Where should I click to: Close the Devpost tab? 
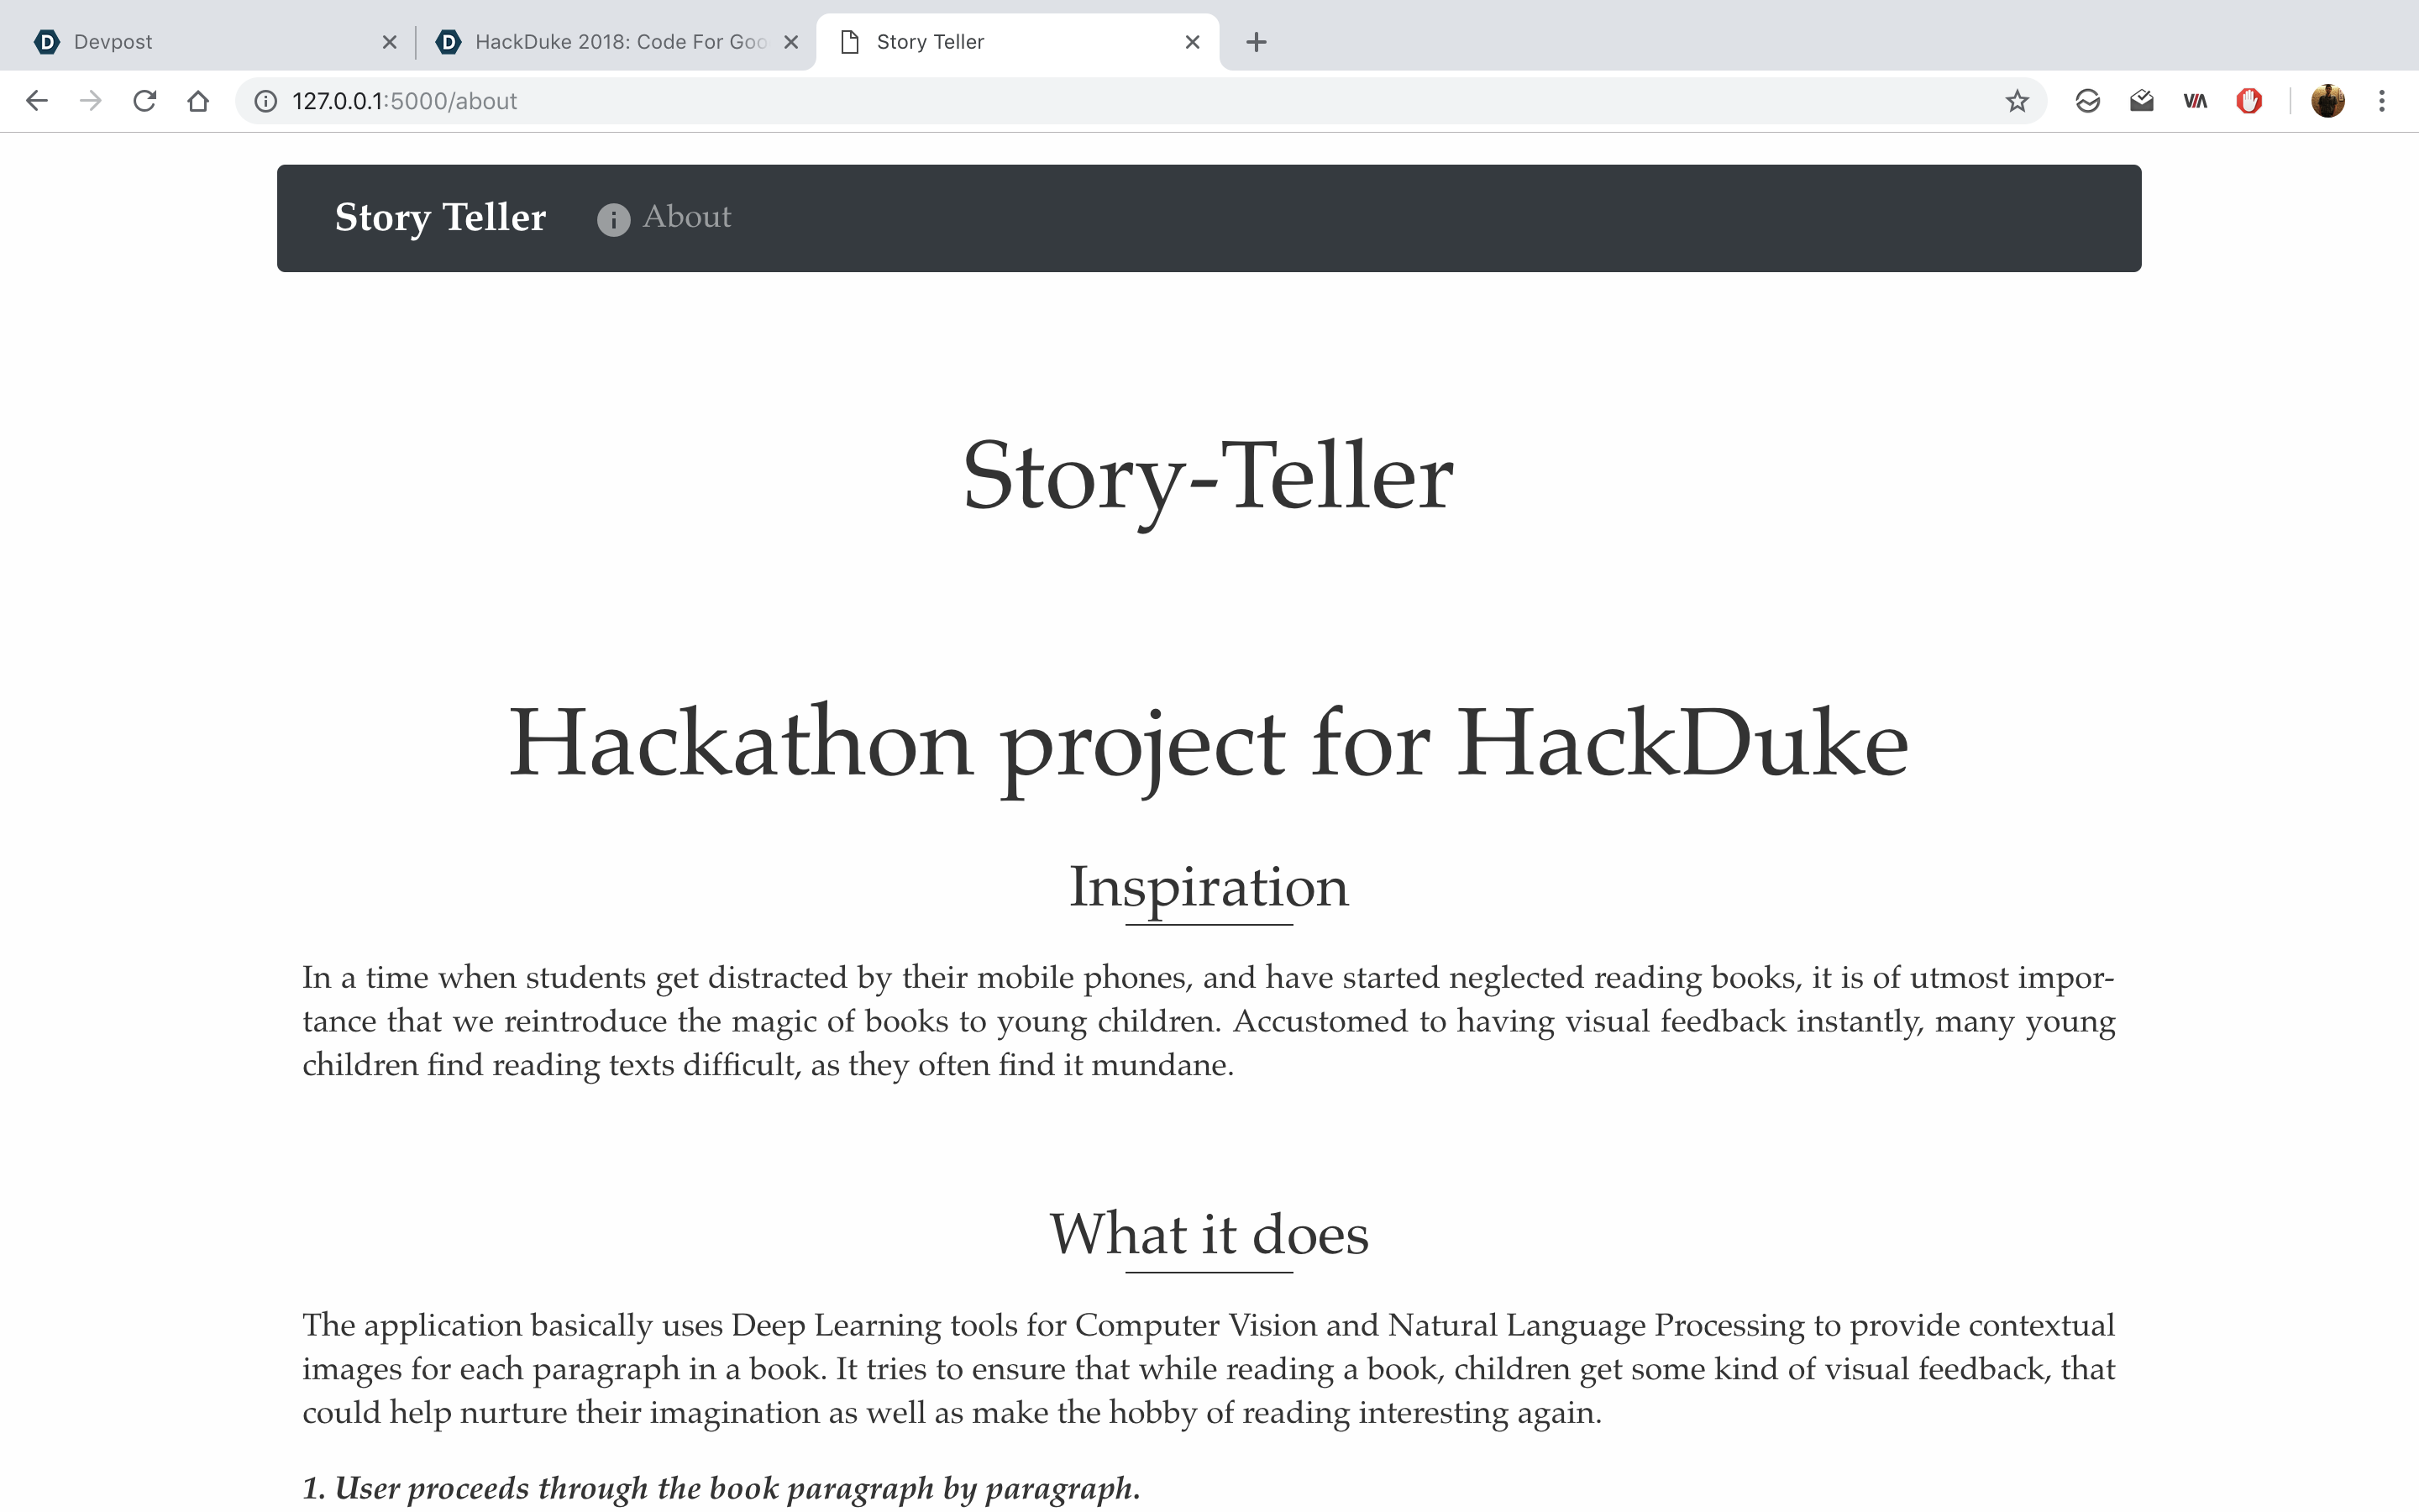(390, 42)
